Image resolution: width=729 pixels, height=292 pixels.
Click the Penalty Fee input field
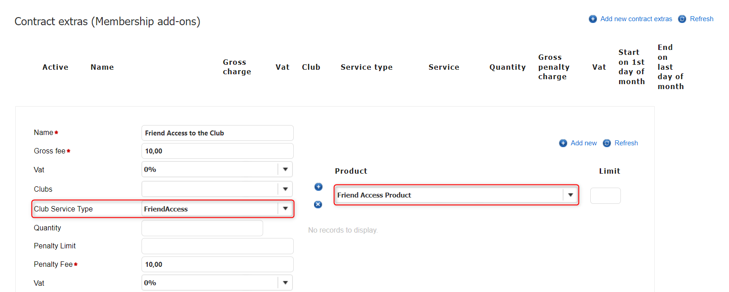tap(217, 265)
